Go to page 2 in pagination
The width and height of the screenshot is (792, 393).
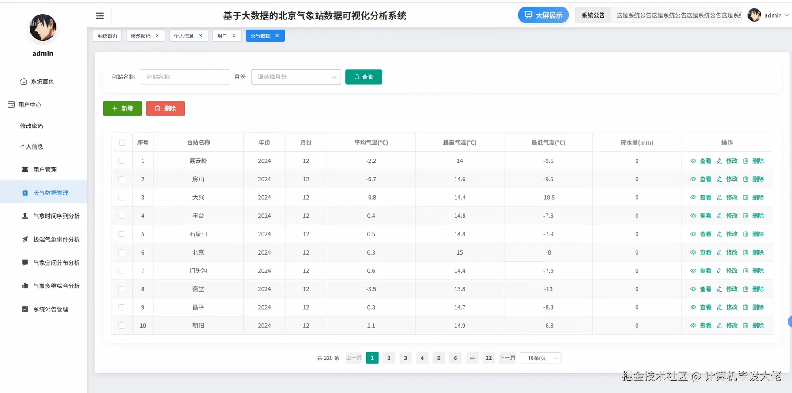[389, 358]
